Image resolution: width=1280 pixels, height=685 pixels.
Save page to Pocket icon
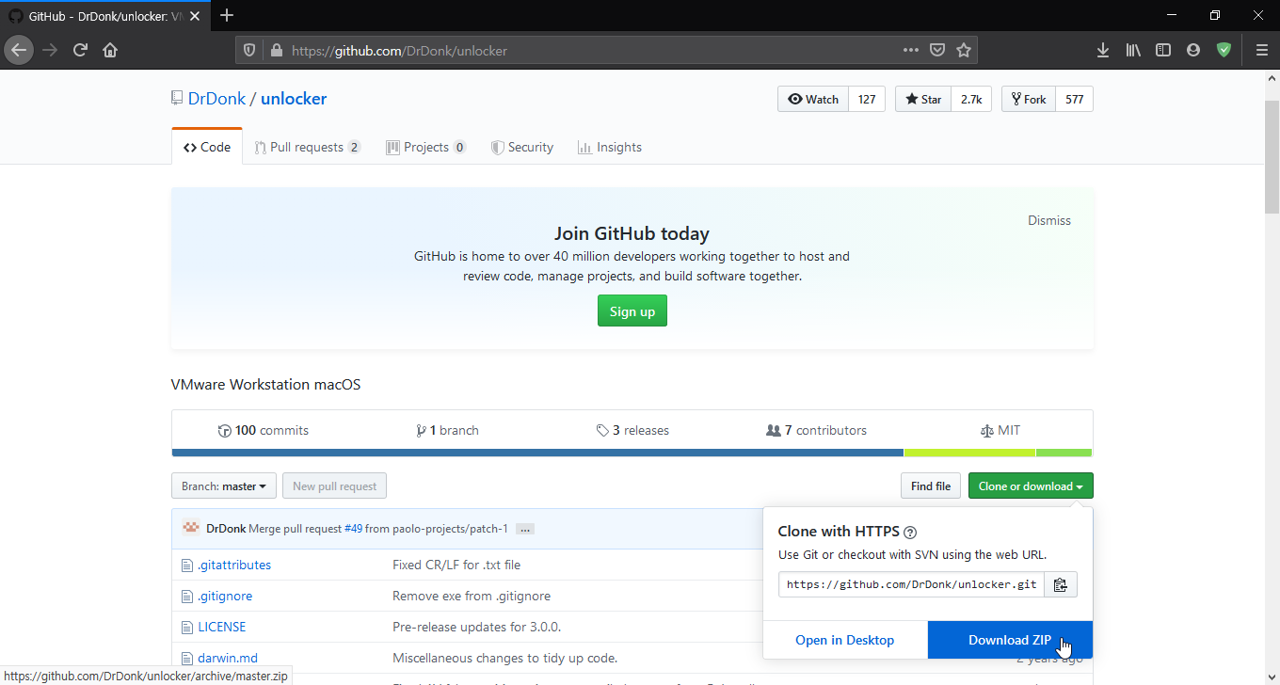click(x=937, y=50)
